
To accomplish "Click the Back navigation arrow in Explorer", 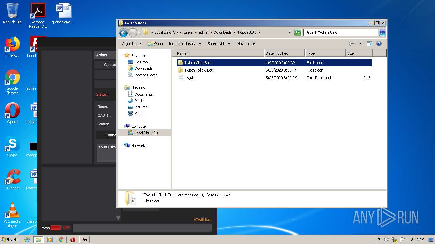I will pos(123,33).
